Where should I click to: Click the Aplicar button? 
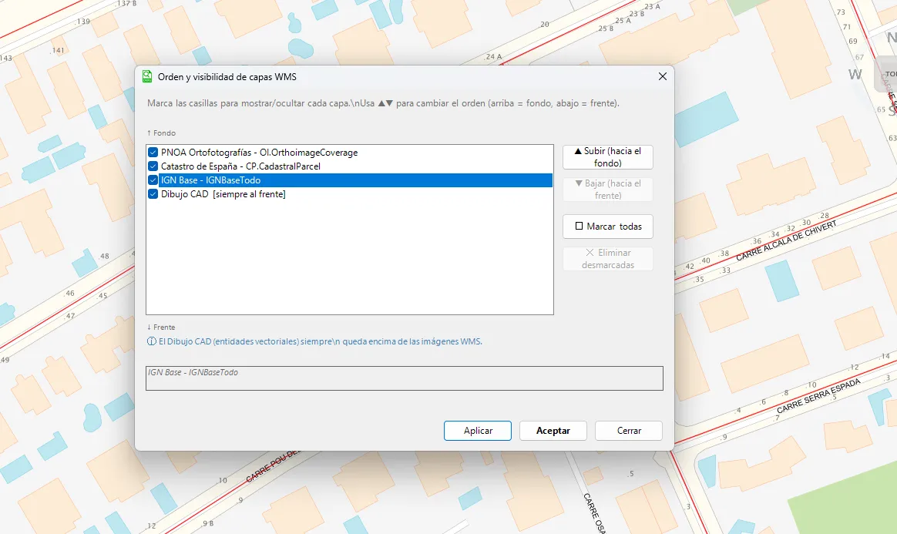pyautogui.click(x=478, y=431)
